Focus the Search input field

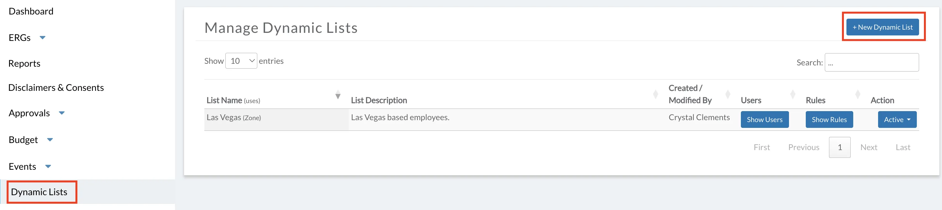point(871,62)
